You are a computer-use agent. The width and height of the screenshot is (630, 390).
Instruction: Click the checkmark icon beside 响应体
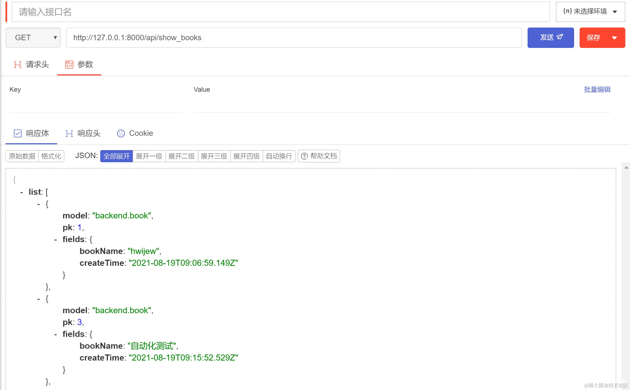coord(17,133)
